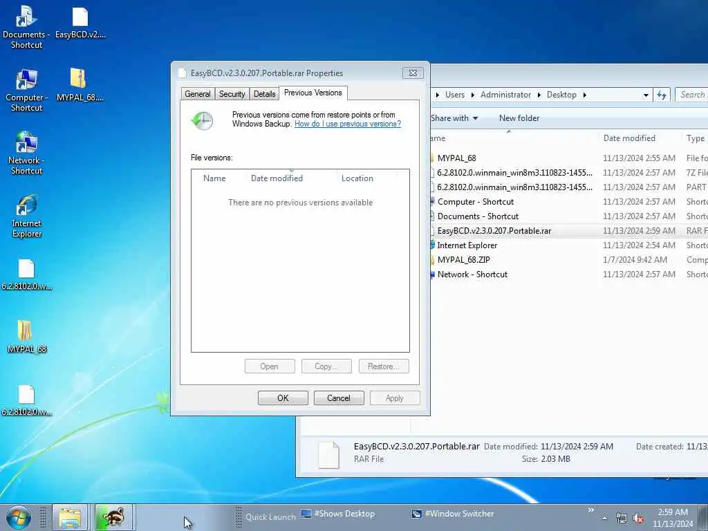Image resolution: width=708 pixels, height=531 pixels.
Task: Click the Desktop breadcrumb in address bar
Action: (x=561, y=95)
